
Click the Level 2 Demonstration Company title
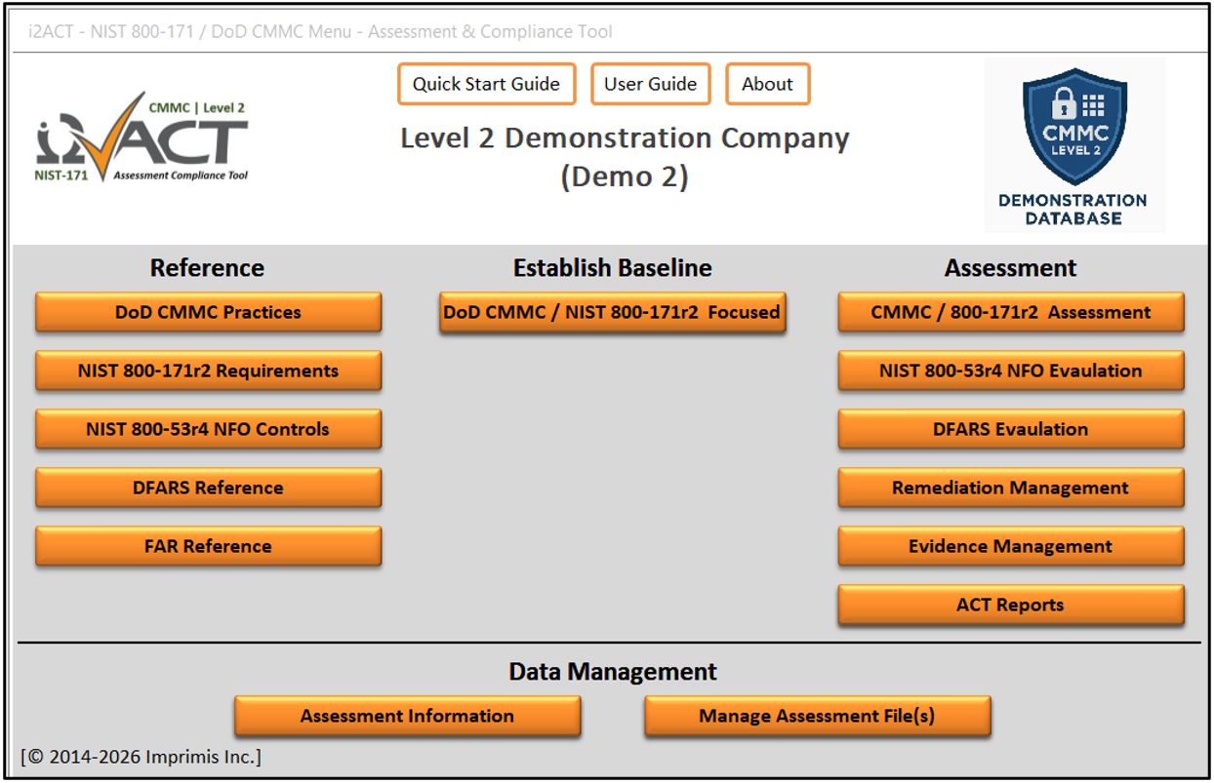[625, 157]
